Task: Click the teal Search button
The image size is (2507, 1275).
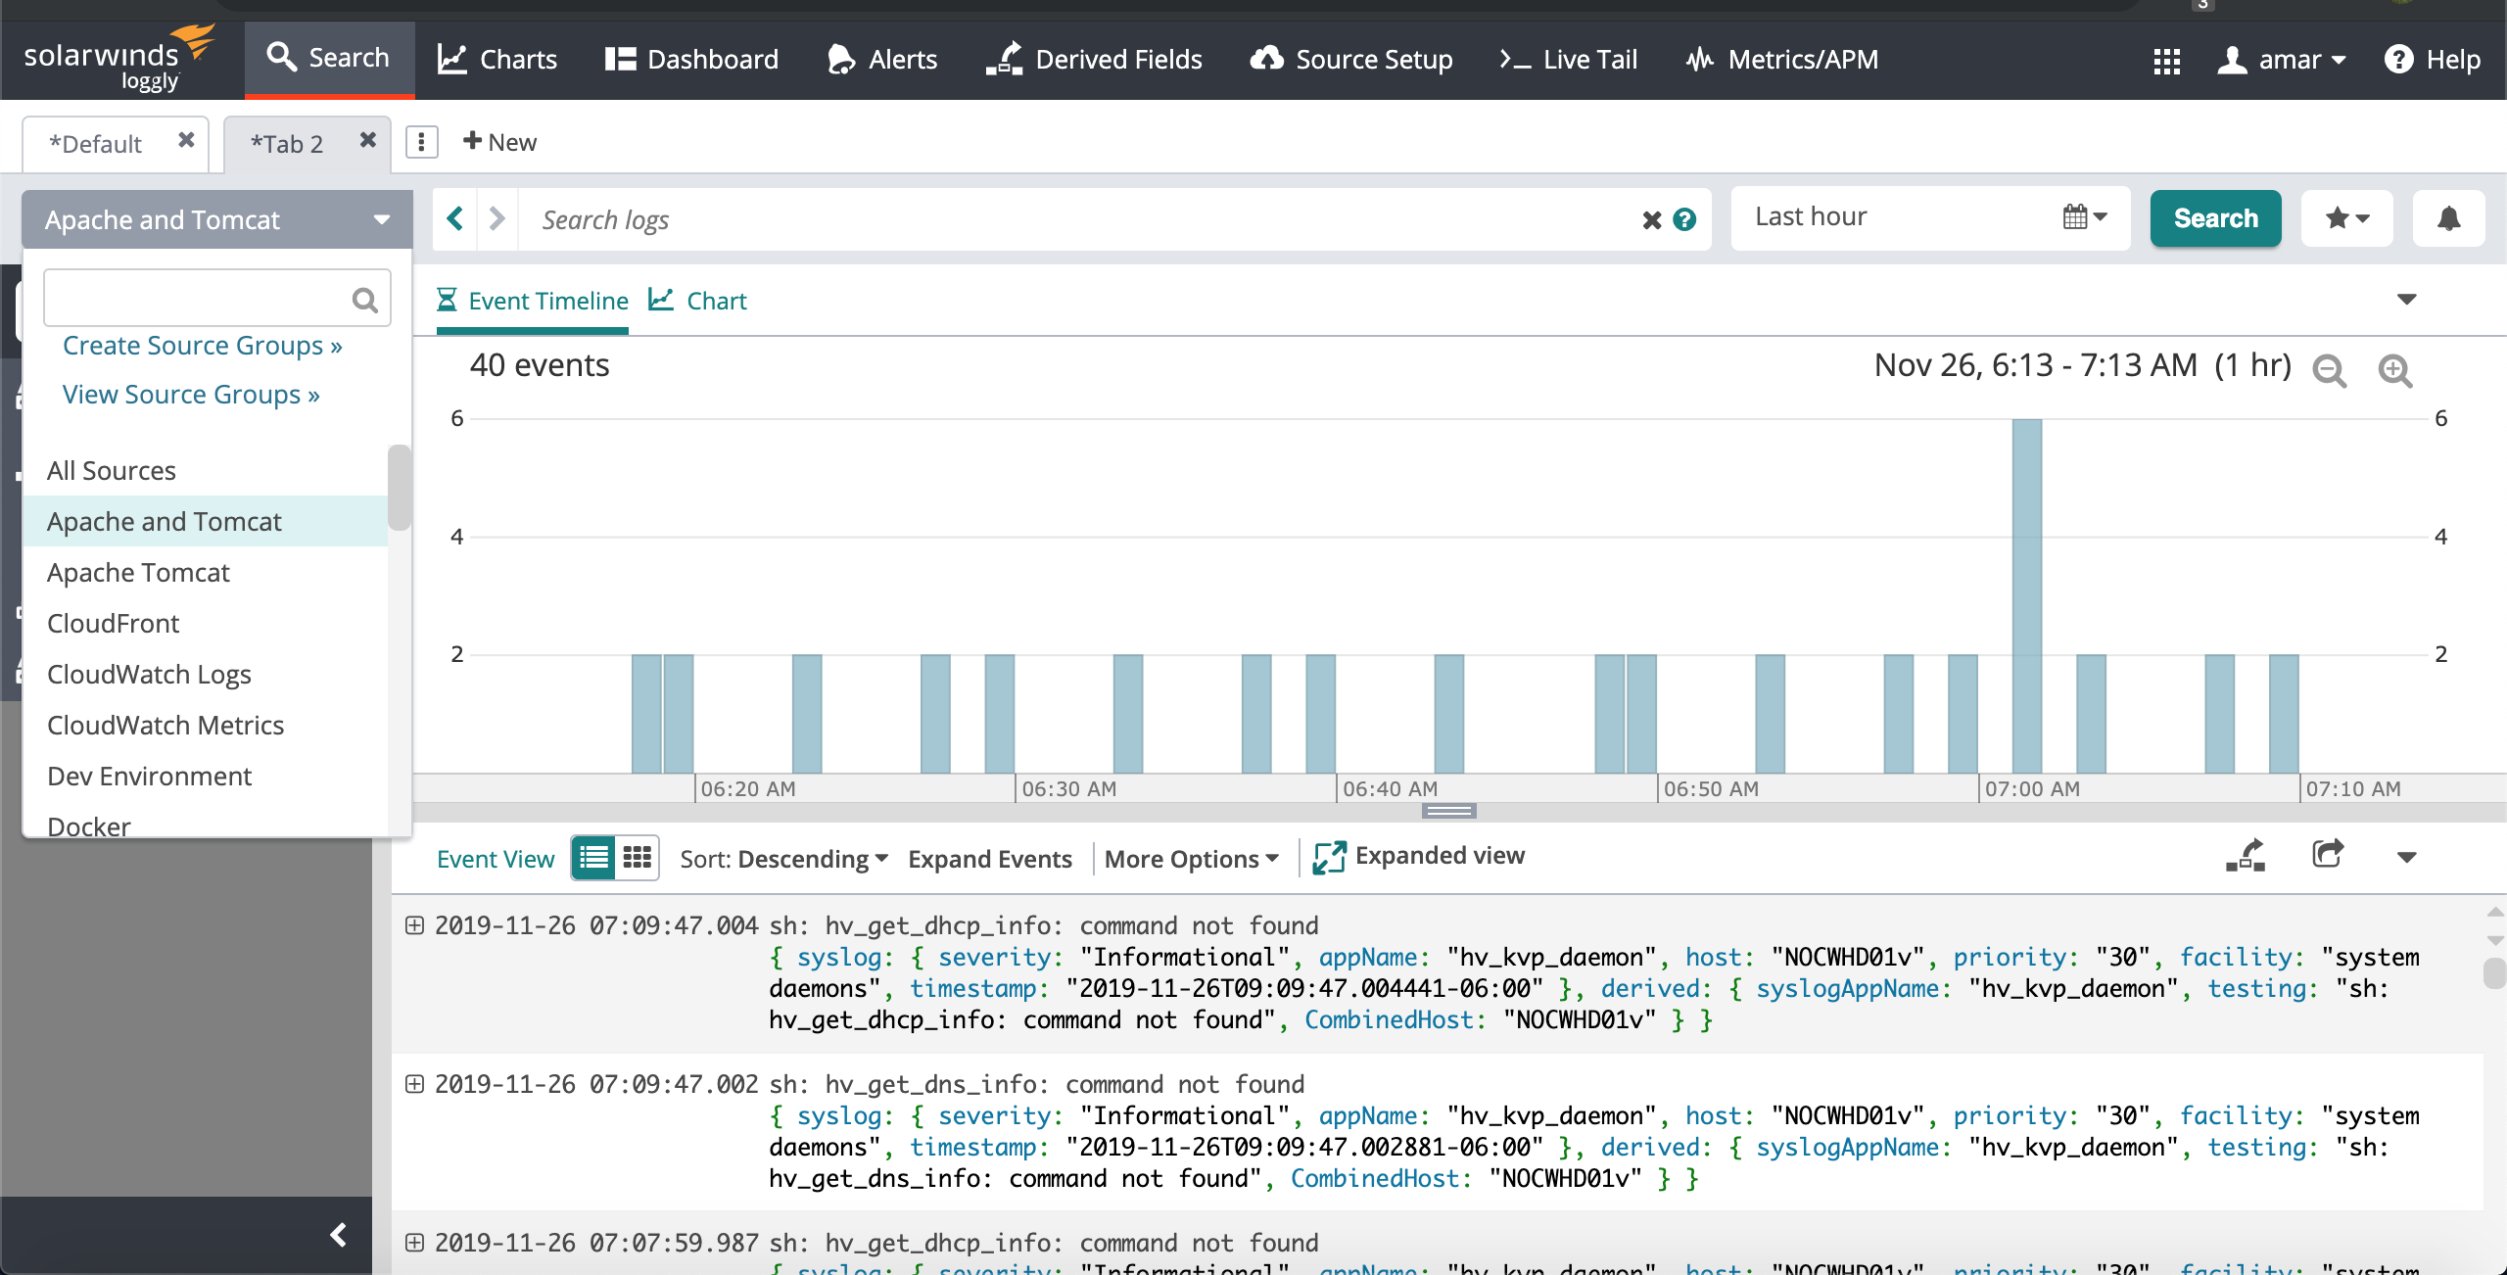Action: point(2215,218)
